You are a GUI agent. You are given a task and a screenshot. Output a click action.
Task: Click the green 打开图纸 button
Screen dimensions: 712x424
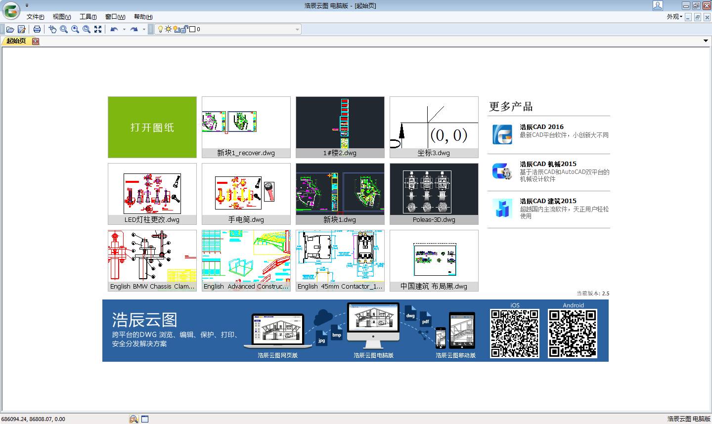click(x=152, y=127)
